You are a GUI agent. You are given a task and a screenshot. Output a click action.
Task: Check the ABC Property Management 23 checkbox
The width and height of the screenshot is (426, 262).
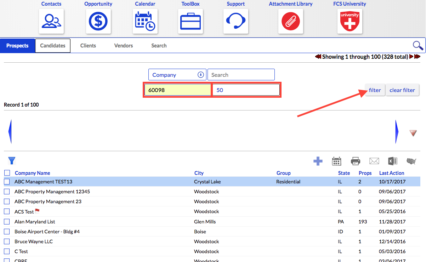pyautogui.click(x=7, y=201)
